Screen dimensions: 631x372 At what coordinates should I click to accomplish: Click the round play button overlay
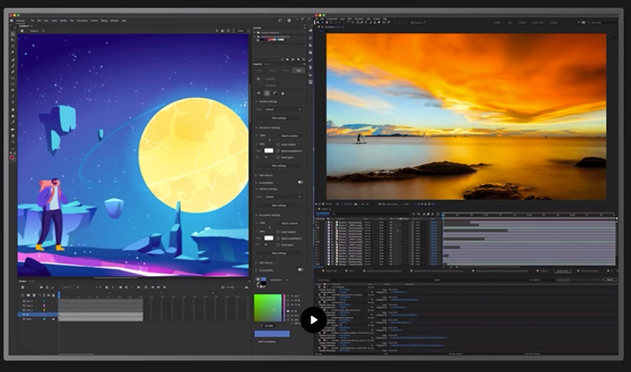(313, 320)
